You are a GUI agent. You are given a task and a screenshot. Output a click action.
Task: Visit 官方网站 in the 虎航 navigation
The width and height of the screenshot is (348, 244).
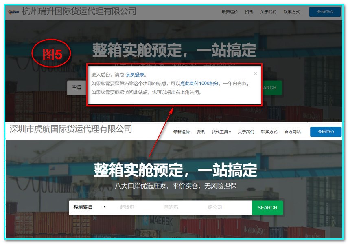coord(293,132)
